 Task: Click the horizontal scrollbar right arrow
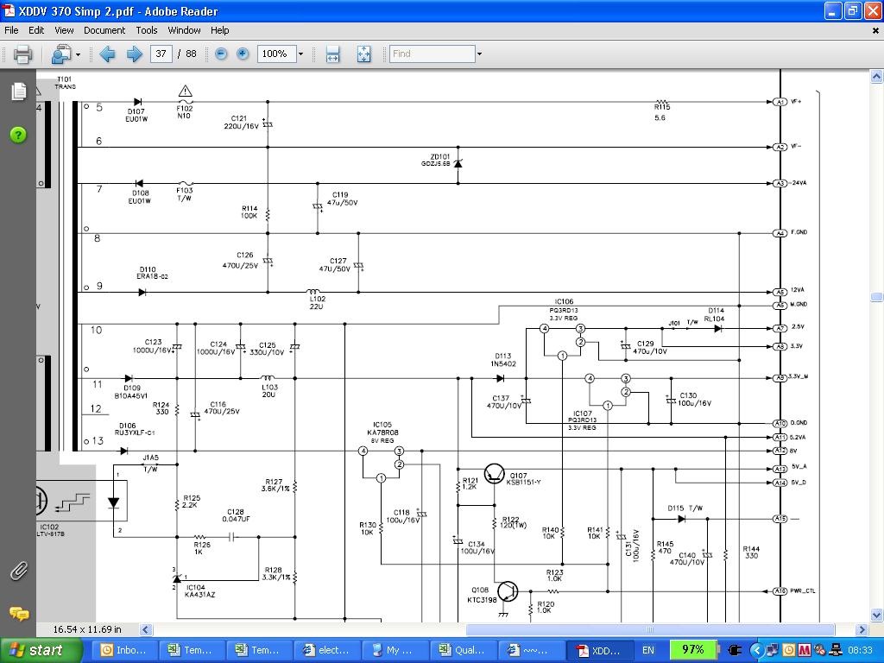(862, 629)
